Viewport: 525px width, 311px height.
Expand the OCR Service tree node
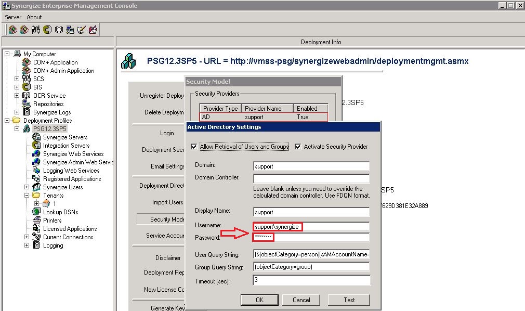coord(17,96)
